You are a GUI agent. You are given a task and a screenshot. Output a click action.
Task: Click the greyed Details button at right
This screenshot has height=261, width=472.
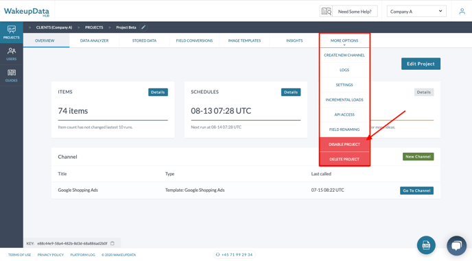[x=424, y=92]
